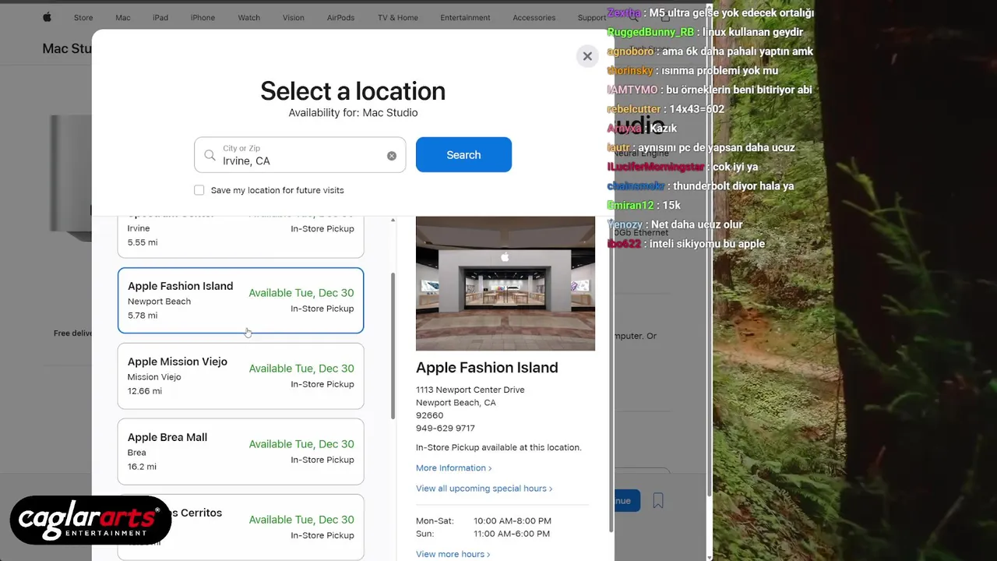Open the Vision menu item
Image resolution: width=997 pixels, height=561 pixels.
tap(294, 18)
